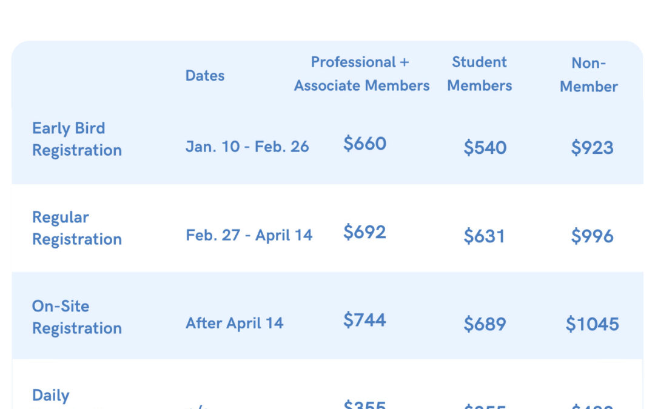Select the $631 student Regular price
Screen dimensions: 655x409
click(485, 236)
